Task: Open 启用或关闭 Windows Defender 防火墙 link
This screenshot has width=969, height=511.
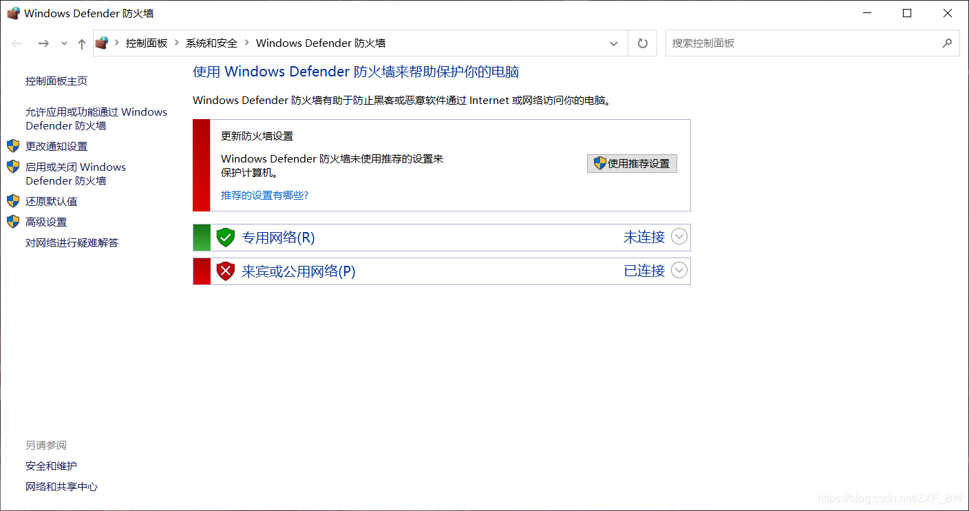Action: [76, 174]
